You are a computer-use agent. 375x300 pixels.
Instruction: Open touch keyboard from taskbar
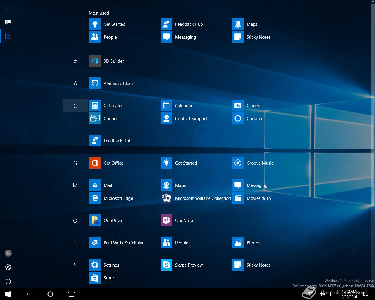tap(334, 294)
